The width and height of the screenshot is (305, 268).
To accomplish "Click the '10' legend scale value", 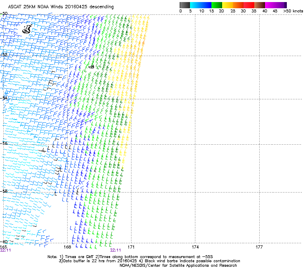I will [202, 11].
